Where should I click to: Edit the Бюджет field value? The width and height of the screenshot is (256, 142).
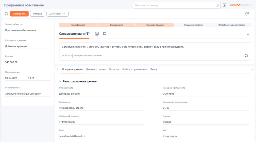tap(27, 62)
